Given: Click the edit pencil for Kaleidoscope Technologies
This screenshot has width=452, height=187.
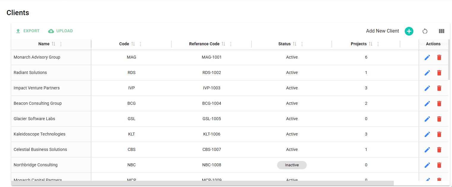Looking at the screenshot, I should 427,134.
